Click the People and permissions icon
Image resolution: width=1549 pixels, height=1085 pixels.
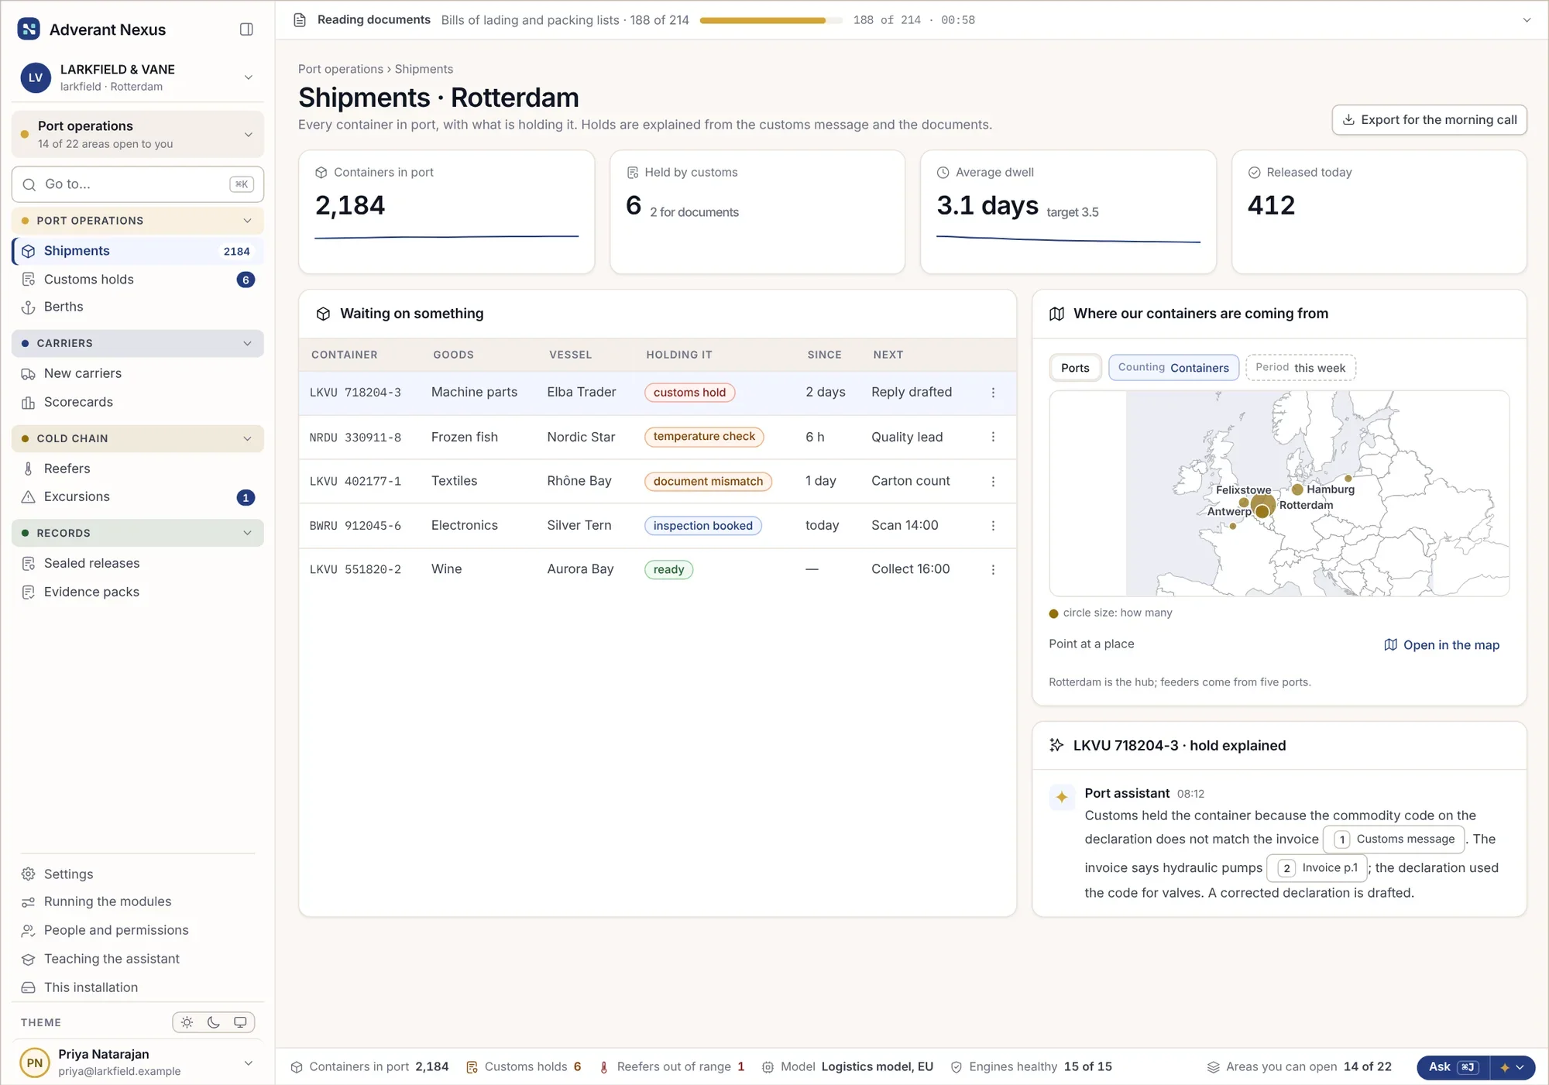tap(29, 931)
